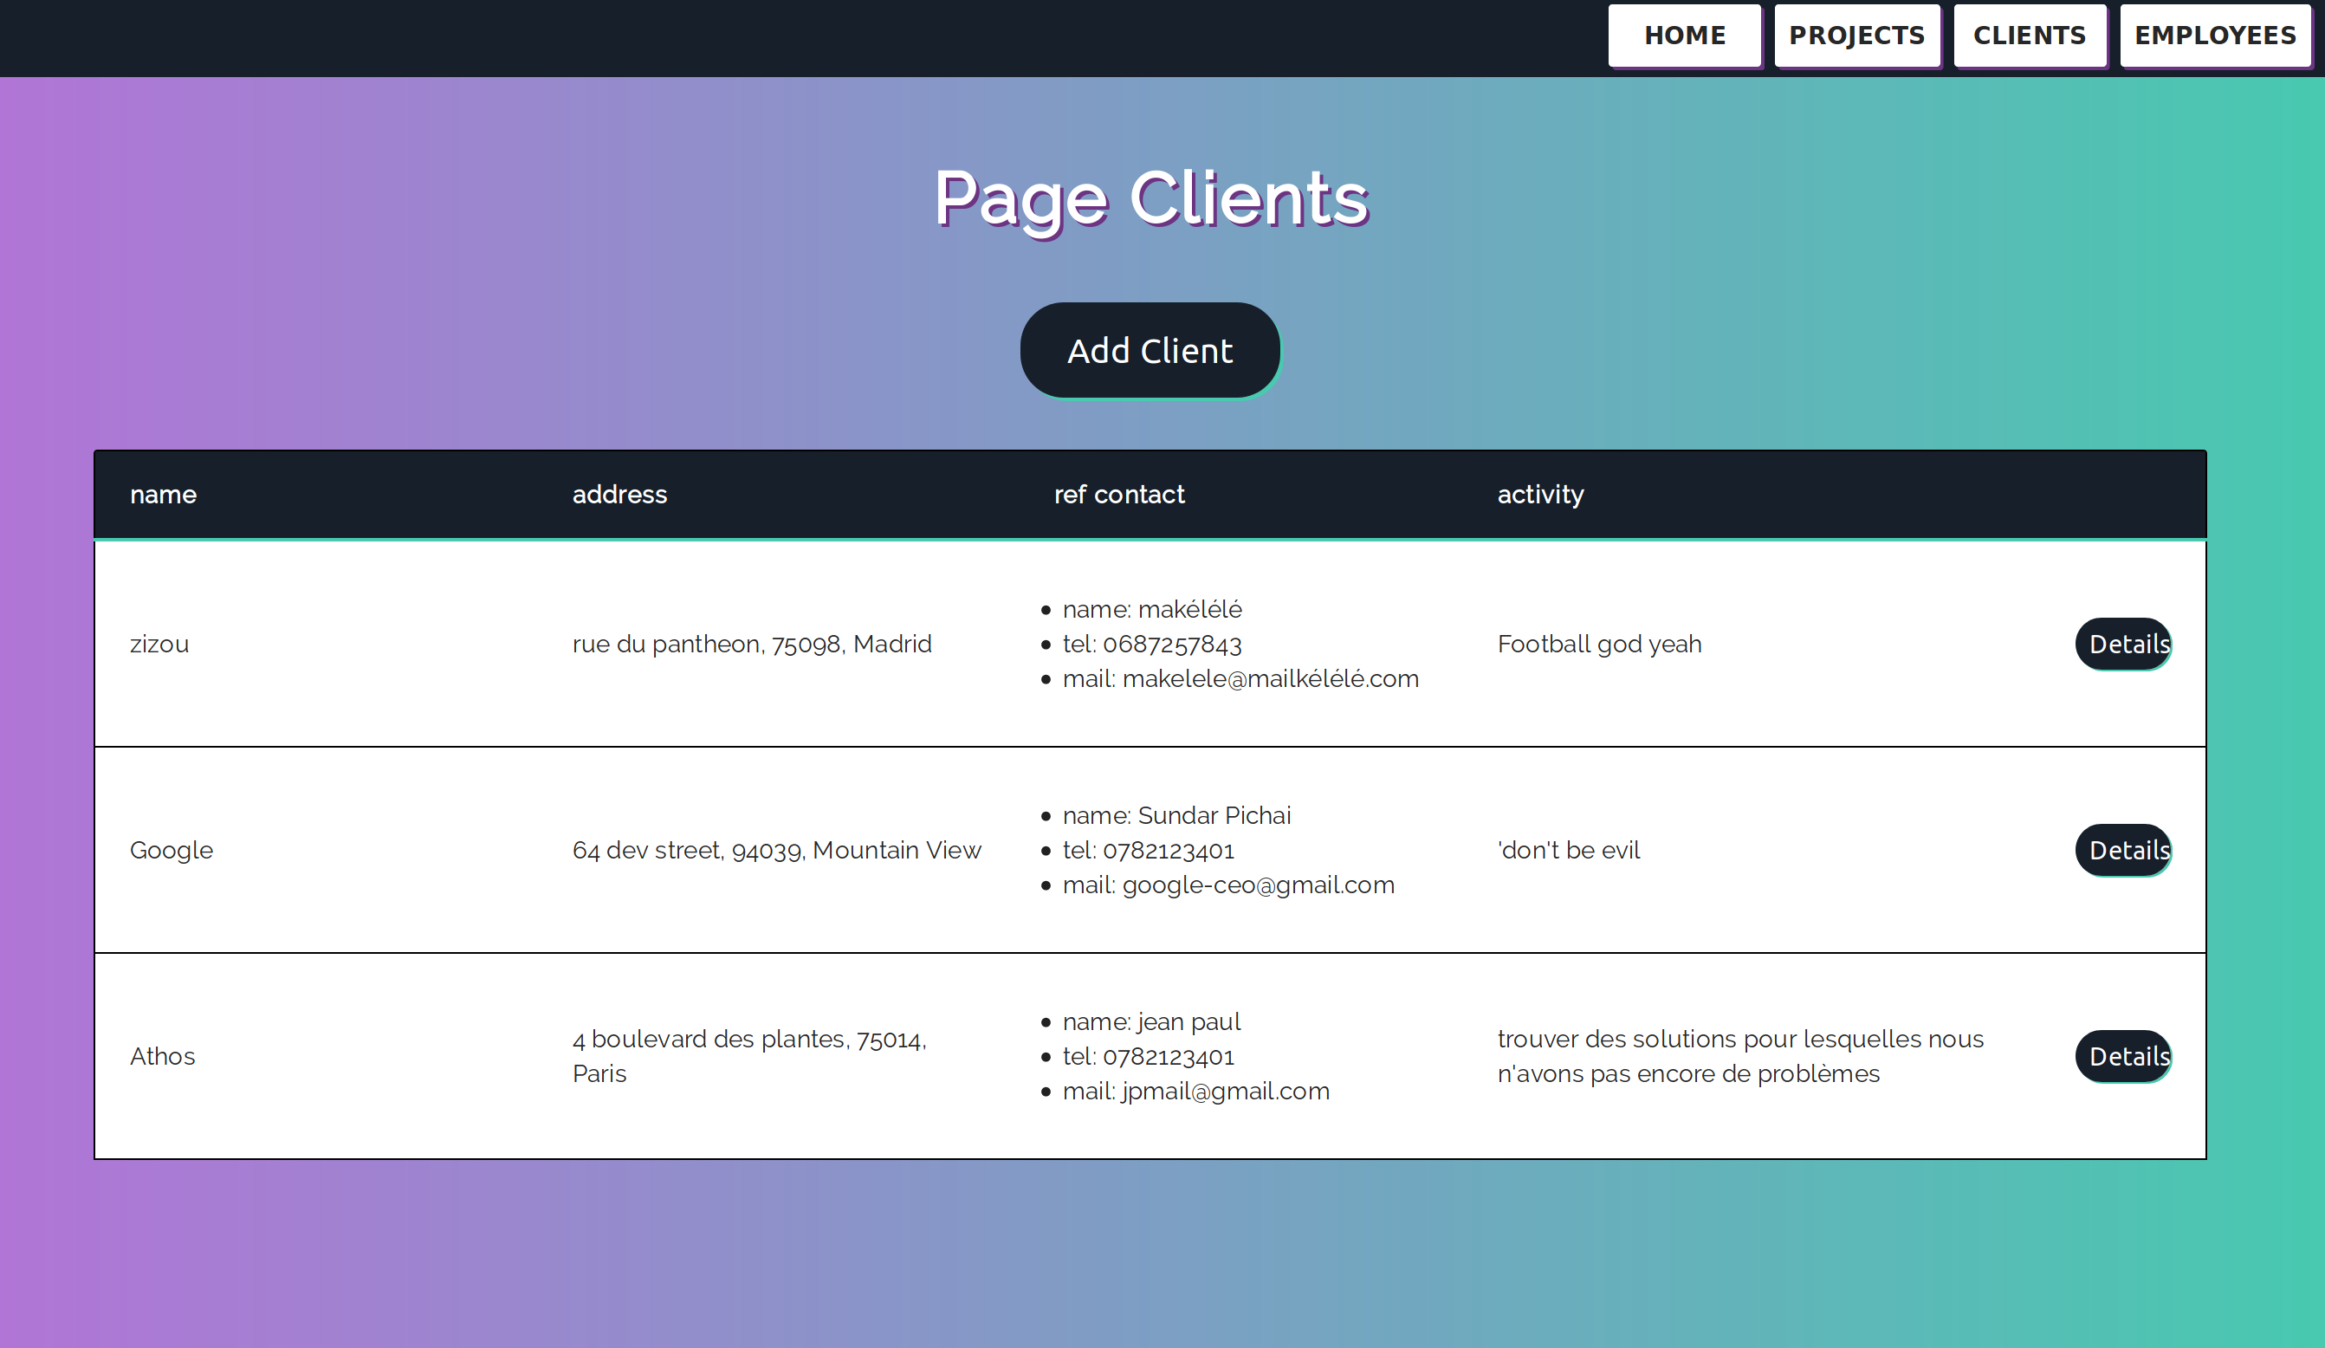This screenshot has height=1348, width=2325.
Task: Click mail google-ceo@gmail.com
Action: 1229,885
